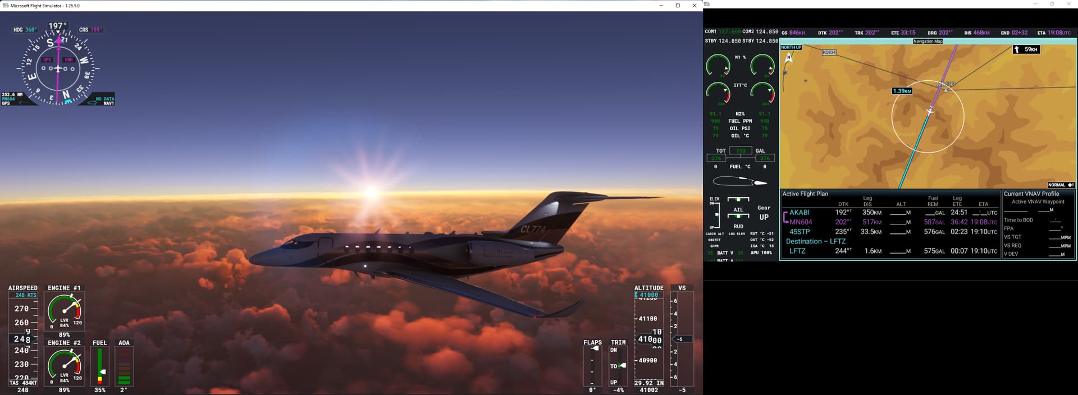Click the COM1 active frequency 127.600
1078x395 pixels.
[x=730, y=32]
